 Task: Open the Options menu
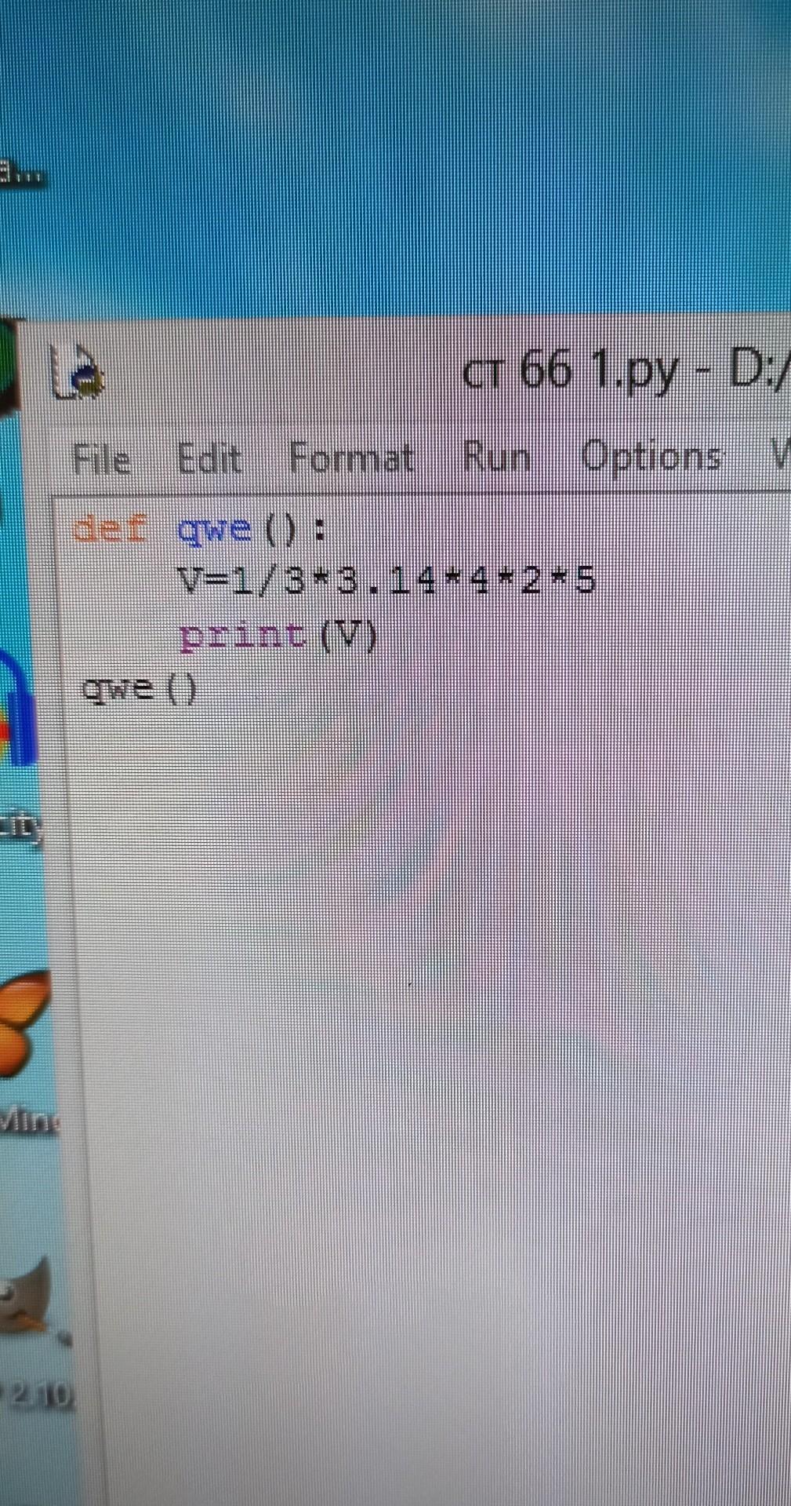tap(651, 456)
